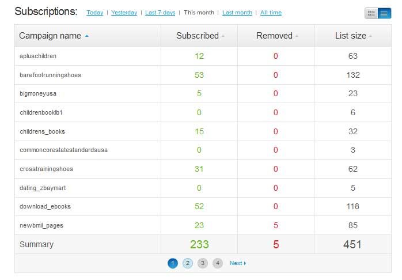This screenshot has height=280, width=402.
Task: Show subscriptions for Today
Action: (95, 13)
